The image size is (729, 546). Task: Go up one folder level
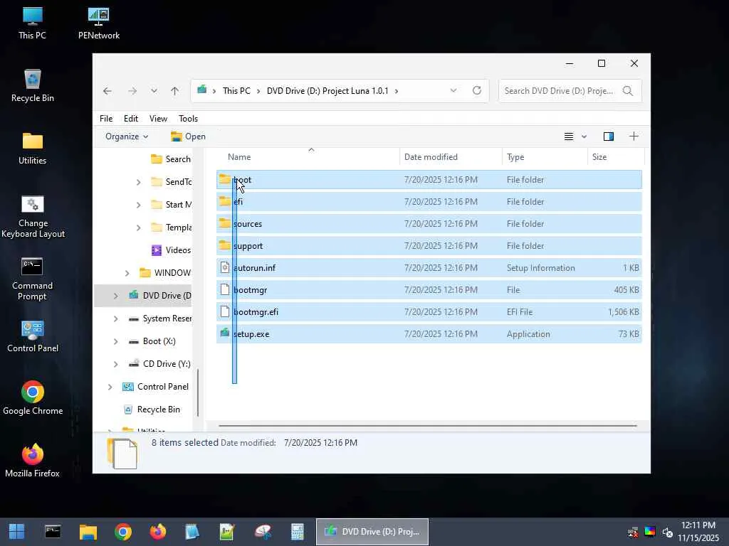pos(175,91)
